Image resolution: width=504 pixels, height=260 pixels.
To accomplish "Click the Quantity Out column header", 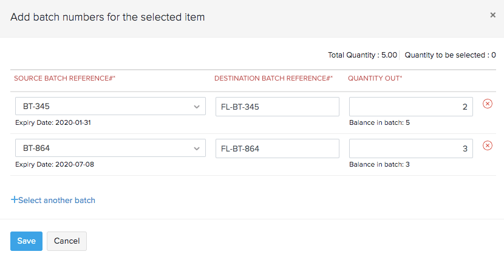I will click(375, 78).
